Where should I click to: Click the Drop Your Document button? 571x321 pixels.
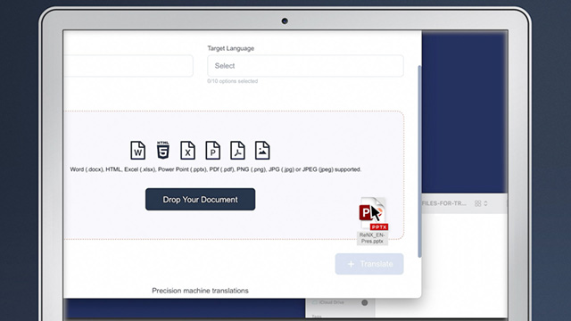pyautogui.click(x=200, y=199)
